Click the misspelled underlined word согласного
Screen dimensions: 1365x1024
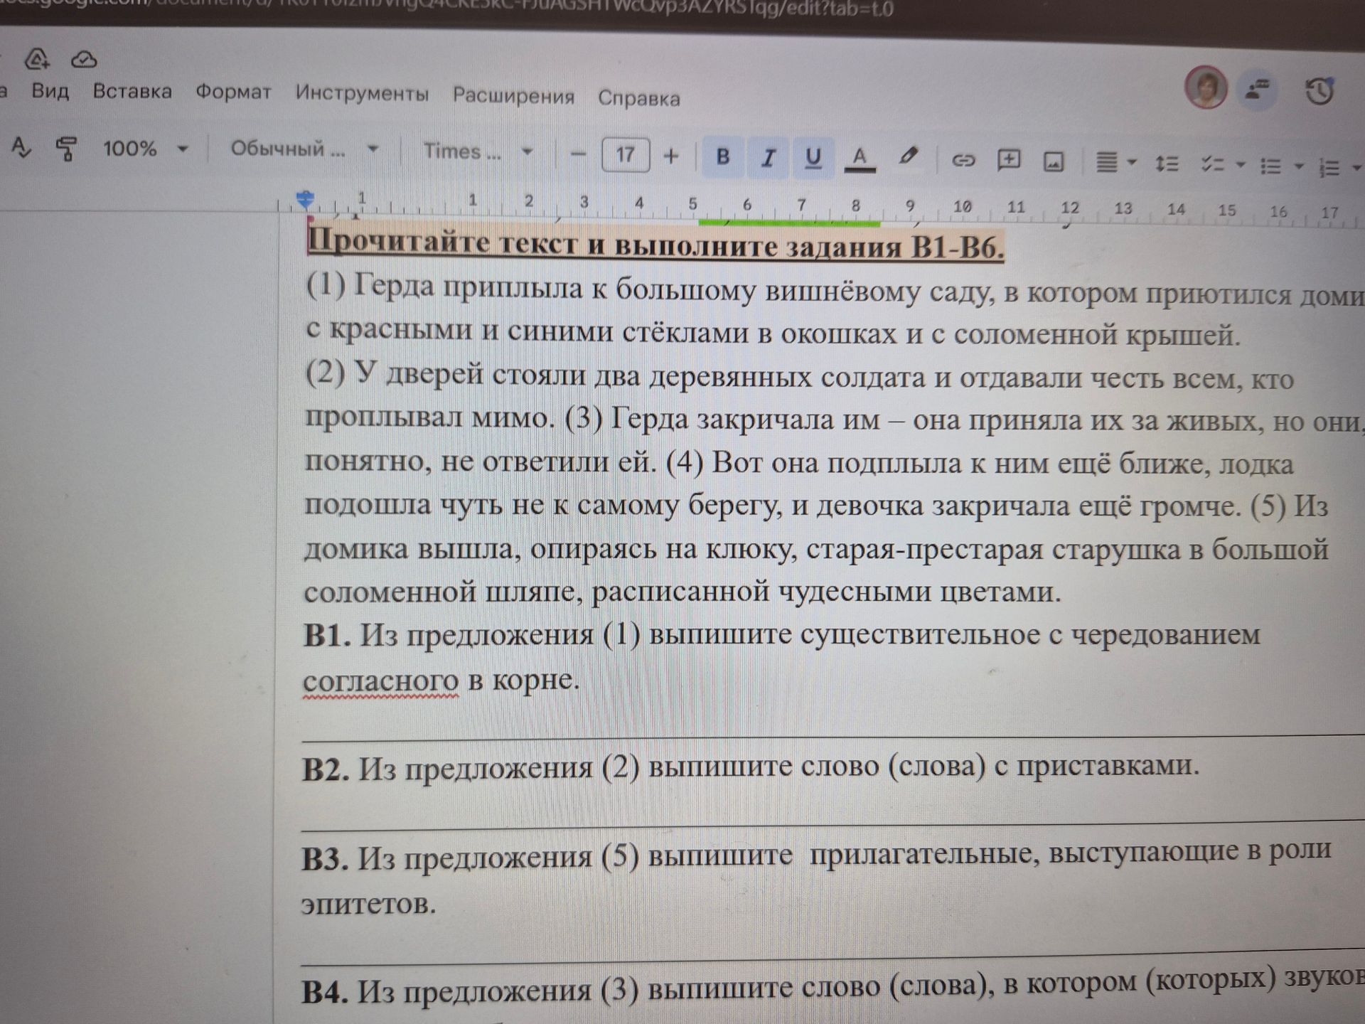pos(380,681)
